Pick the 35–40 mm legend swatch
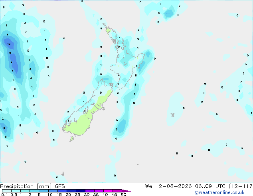The height and width of the screenshot is (196, 253). (x=99, y=191)
